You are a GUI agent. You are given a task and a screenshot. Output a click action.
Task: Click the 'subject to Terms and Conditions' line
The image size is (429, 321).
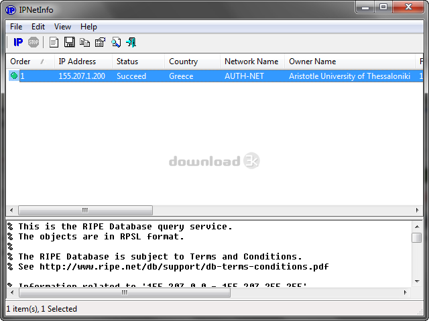click(x=155, y=257)
